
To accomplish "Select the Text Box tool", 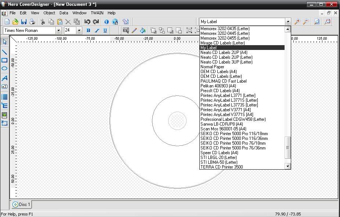I will pyautogui.click(x=5, y=87).
